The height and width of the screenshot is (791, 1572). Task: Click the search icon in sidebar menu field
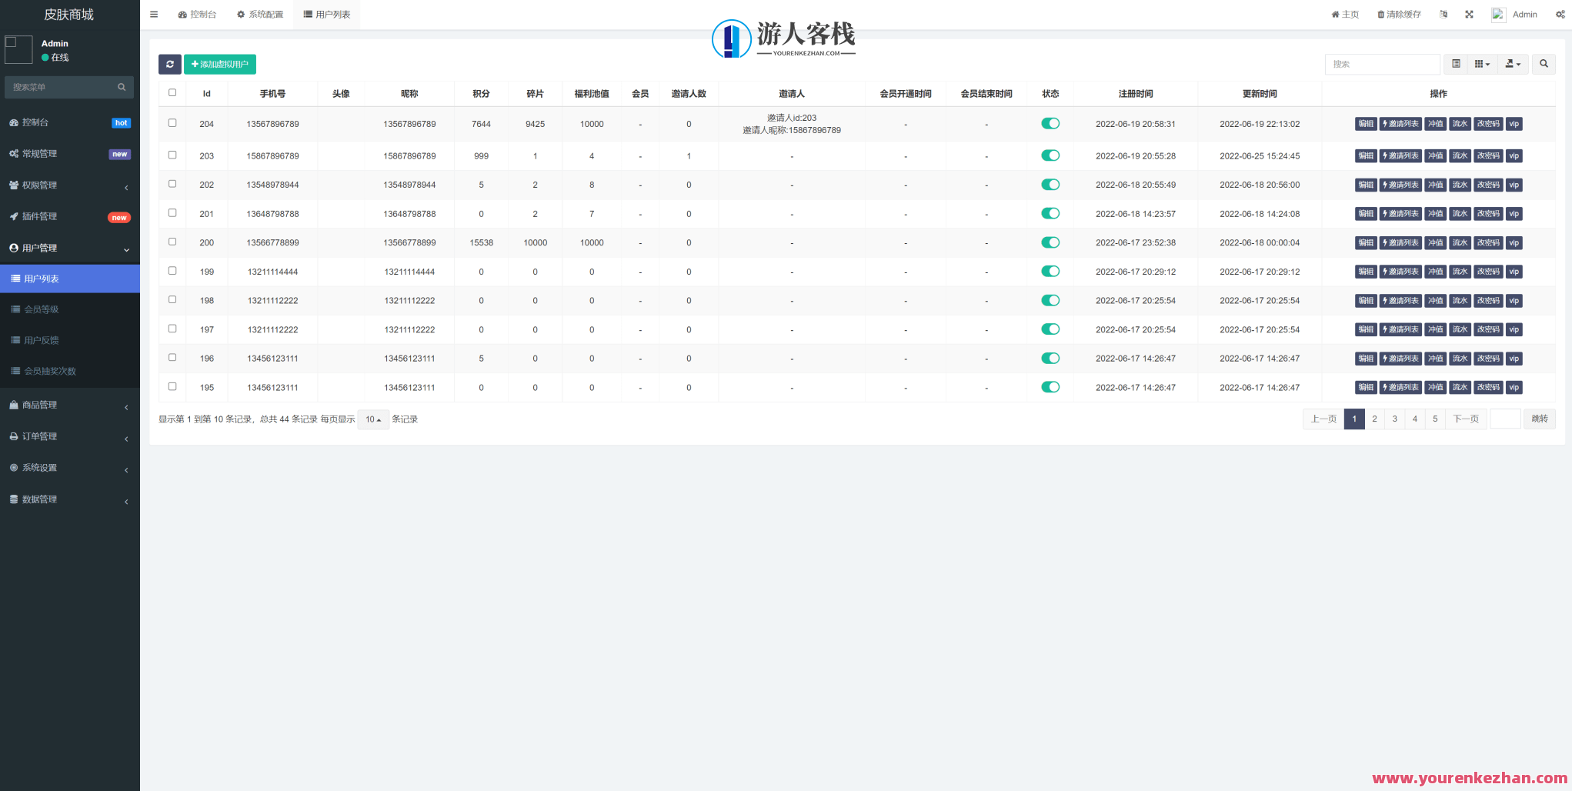(x=122, y=87)
